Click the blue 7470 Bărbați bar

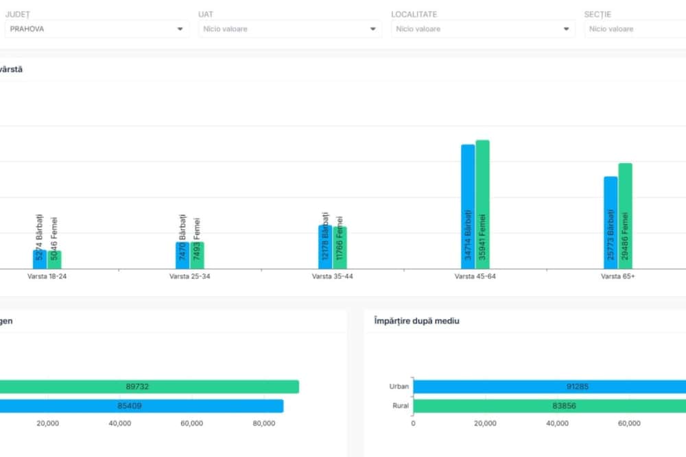click(182, 255)
